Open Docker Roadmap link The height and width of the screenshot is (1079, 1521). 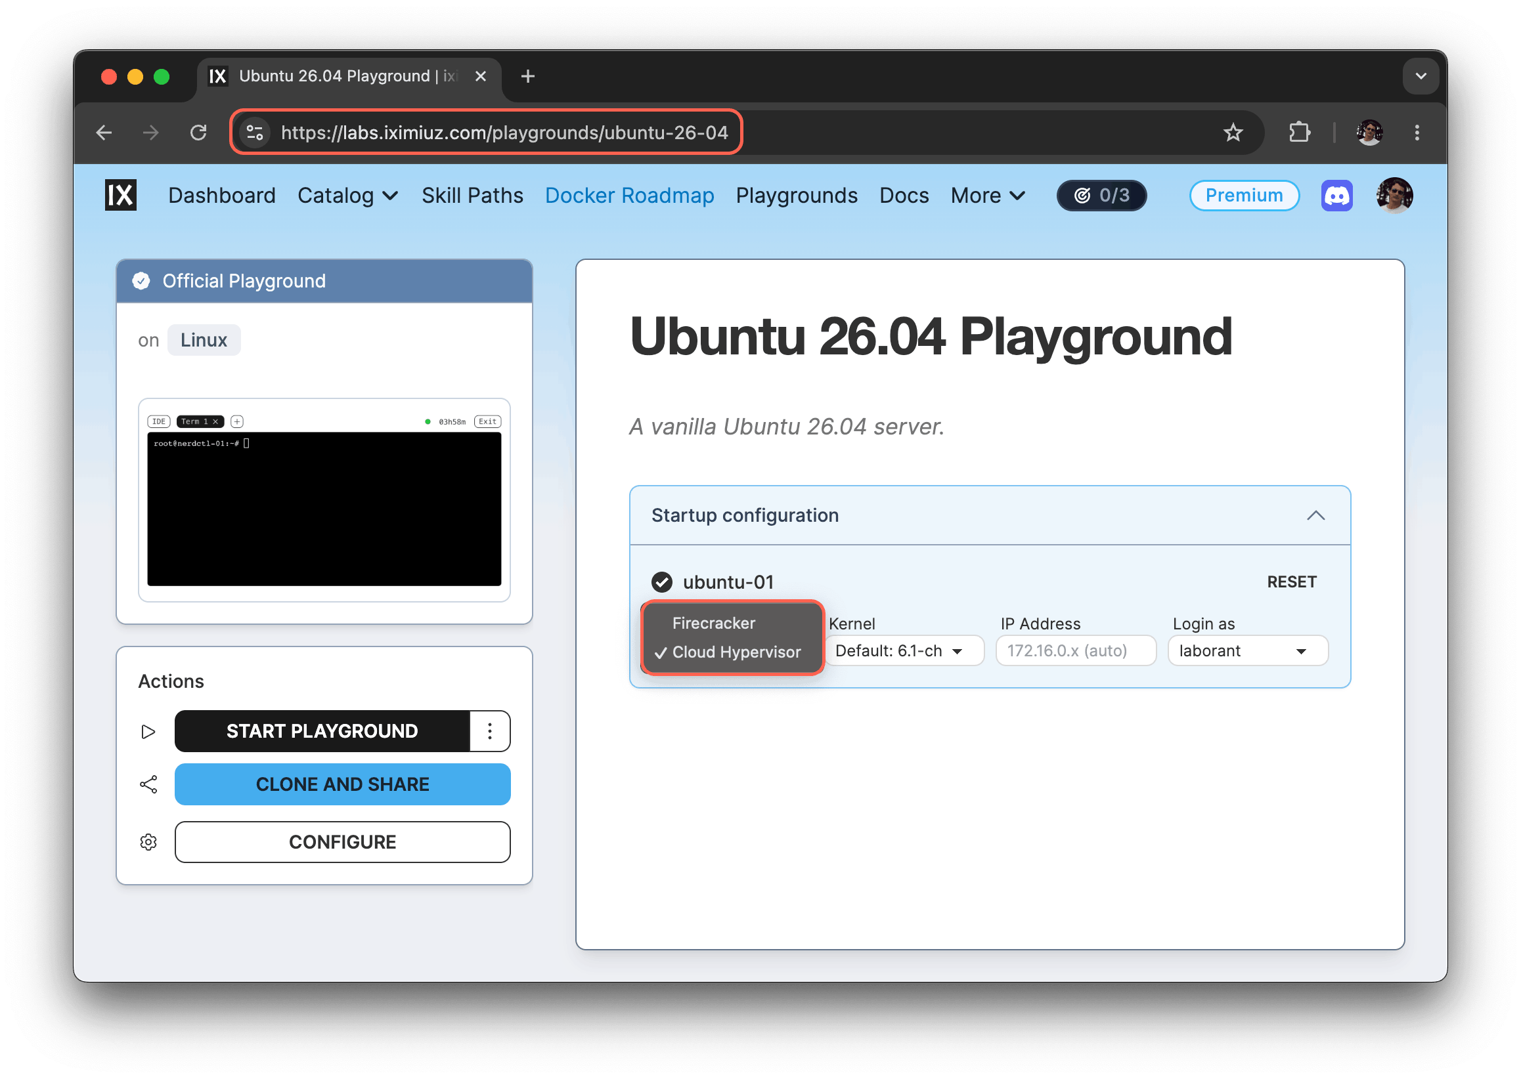pyautogui.click(x=630, y=196)
